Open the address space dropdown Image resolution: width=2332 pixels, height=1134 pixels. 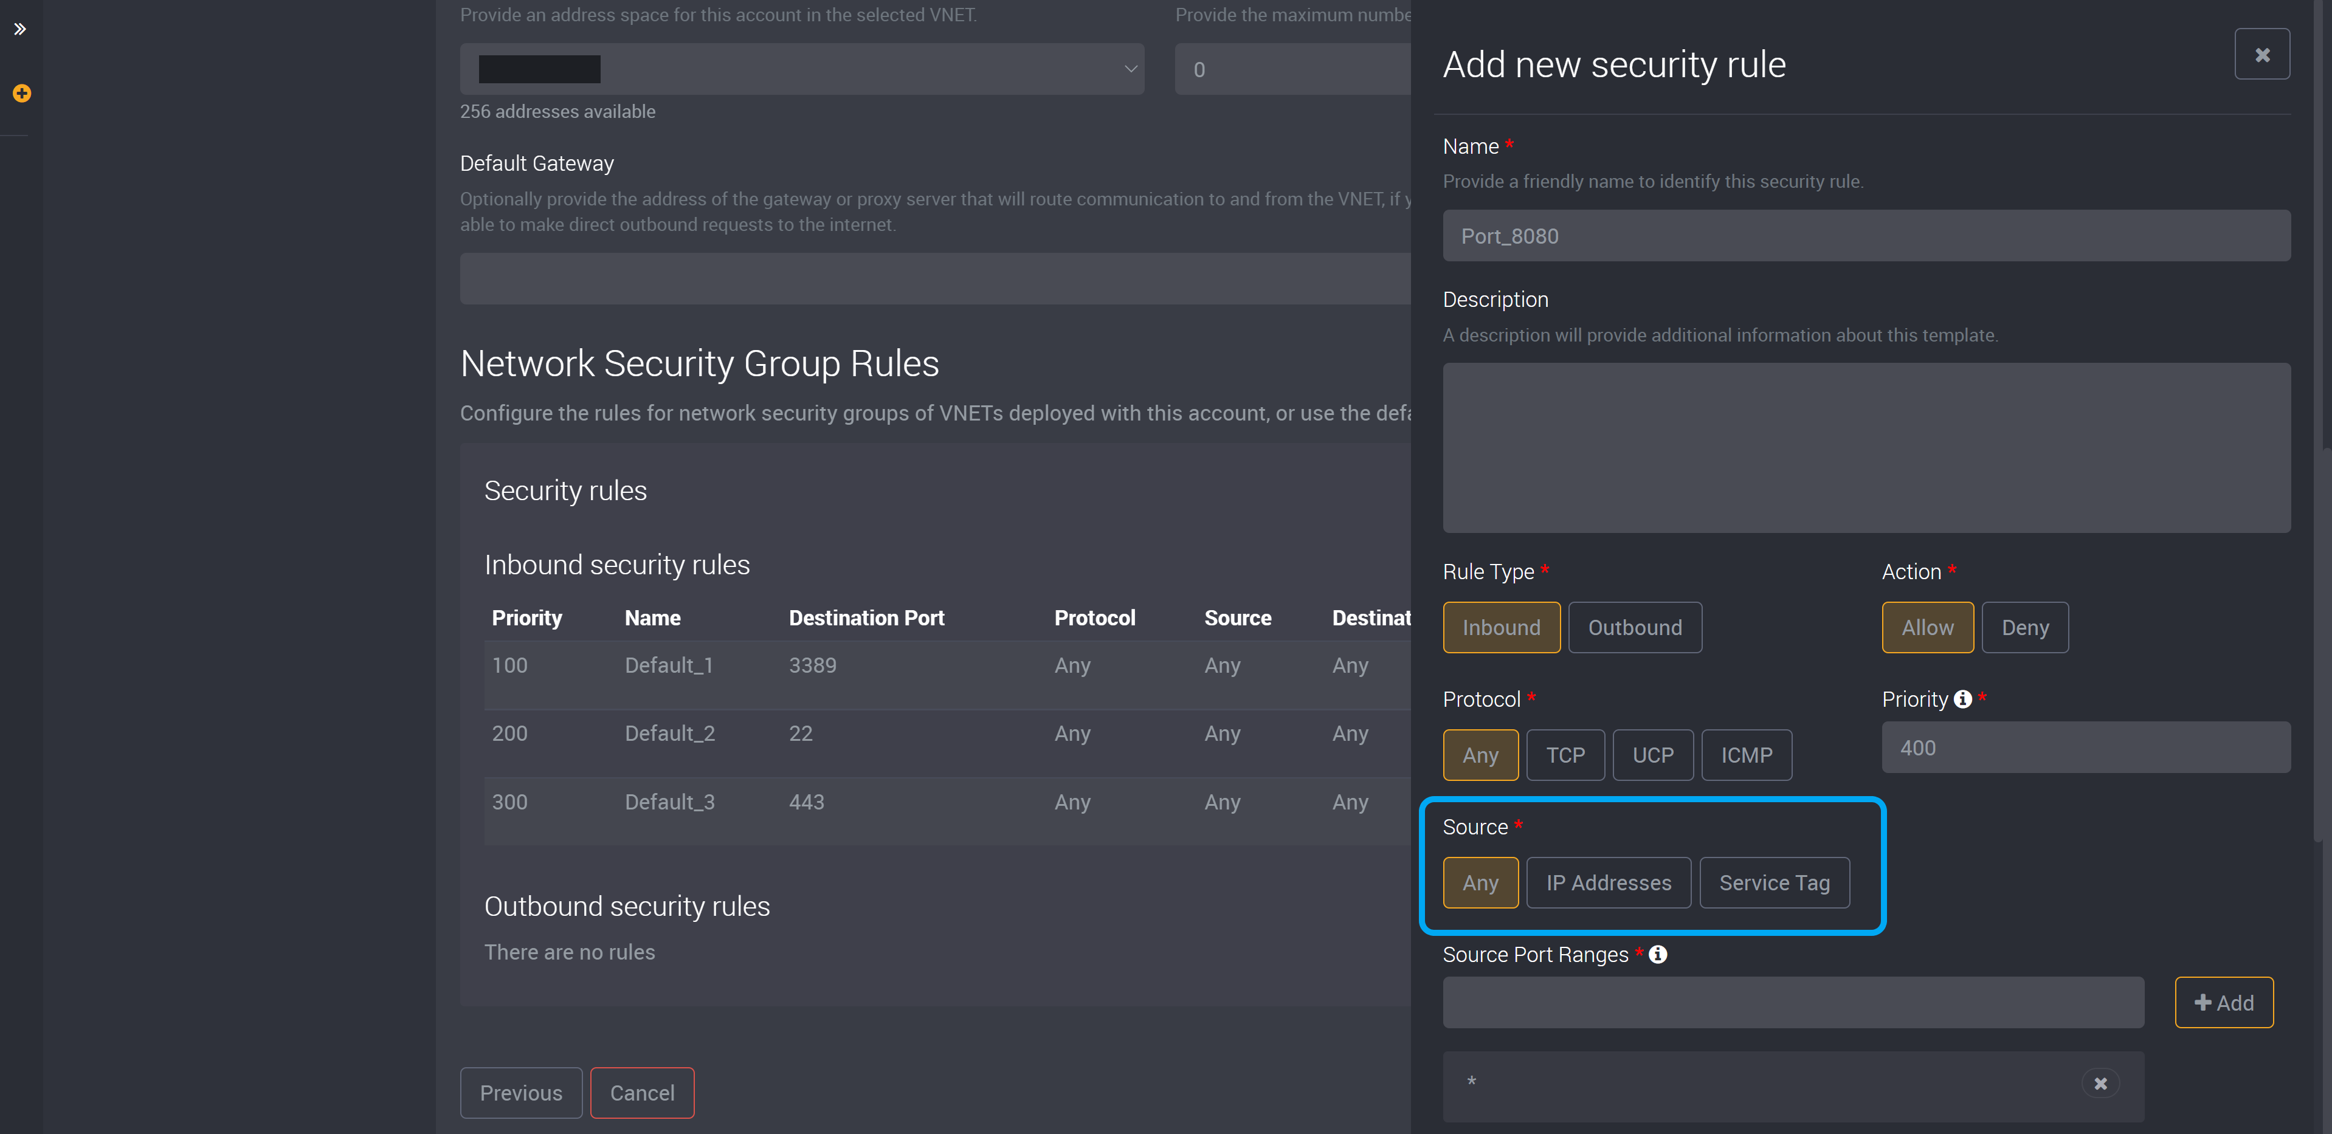pos(801,69)
